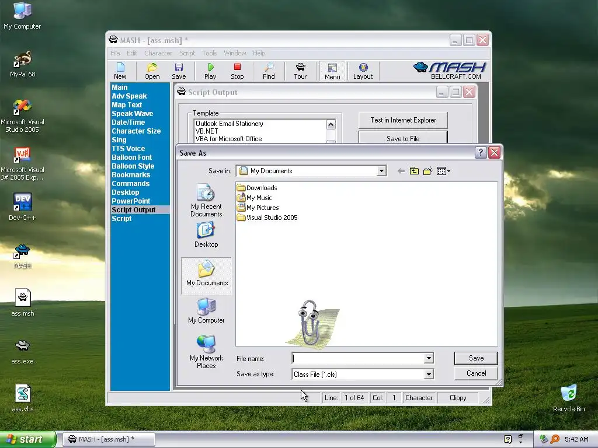Toggle the Menu toolbar button
Viewport: 598px width, 448px height.
332,71
